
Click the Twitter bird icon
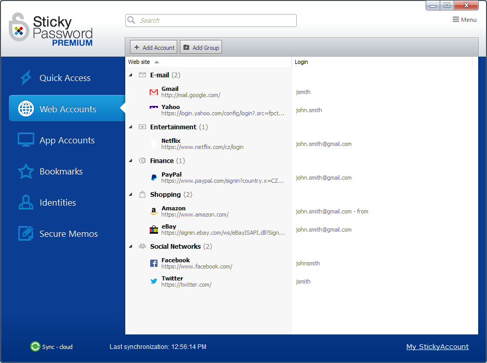click(154, 281)
